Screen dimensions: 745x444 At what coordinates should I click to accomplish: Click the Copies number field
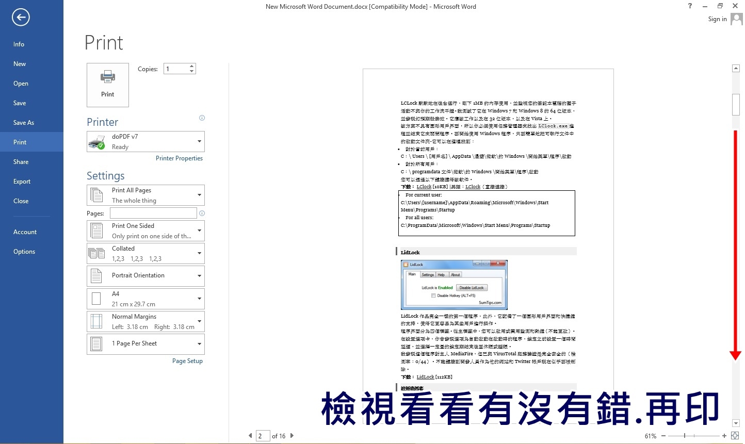click(x=176, y=69)
